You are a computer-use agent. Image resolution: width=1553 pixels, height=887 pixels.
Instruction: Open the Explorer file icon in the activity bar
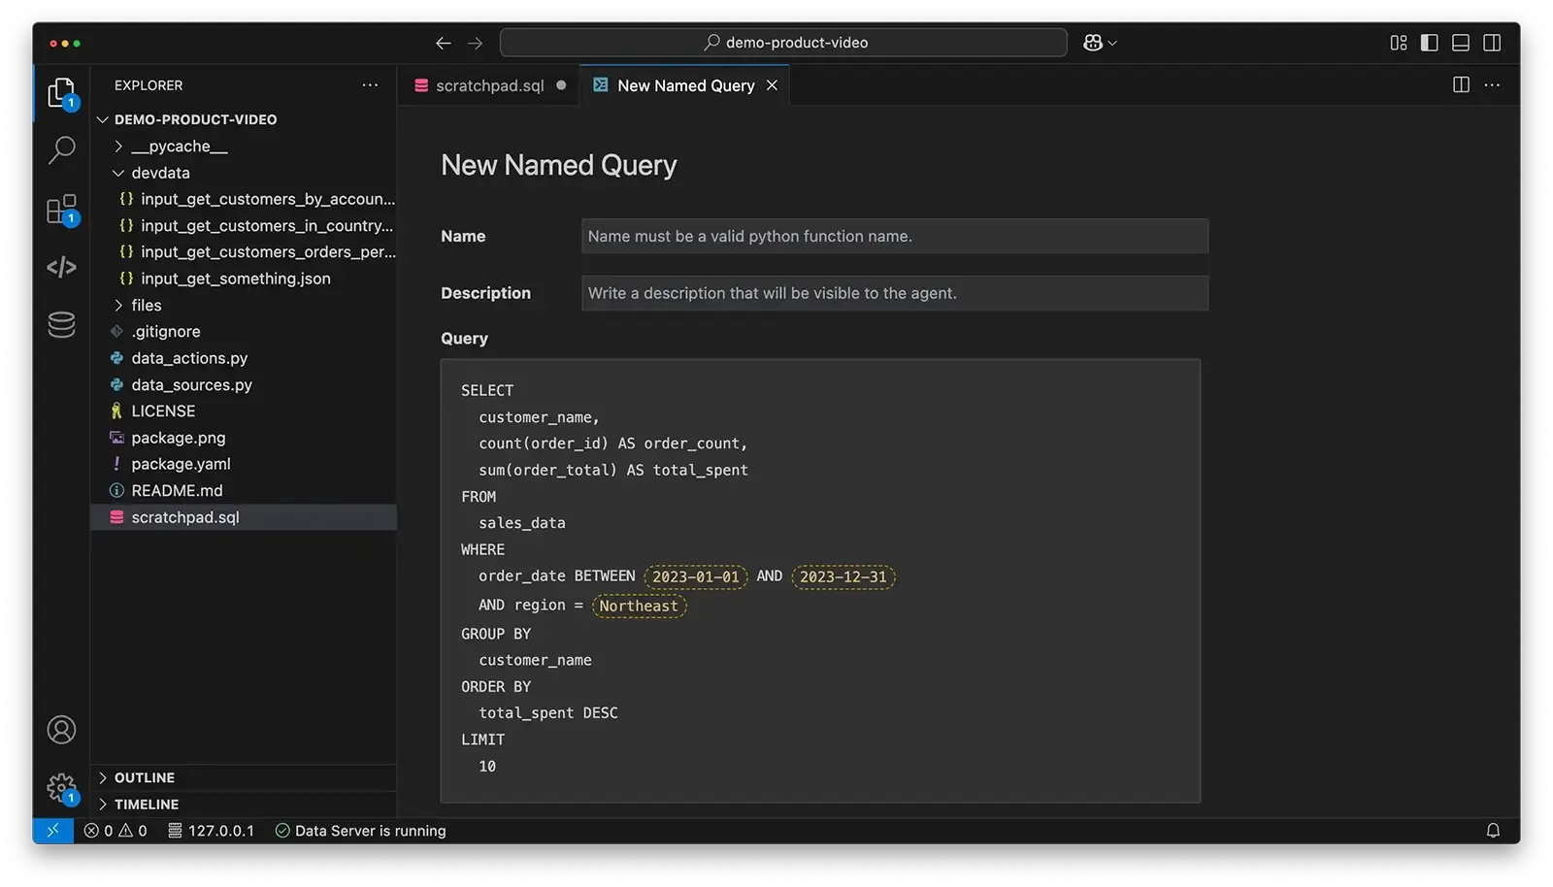[x=61, y=92]
